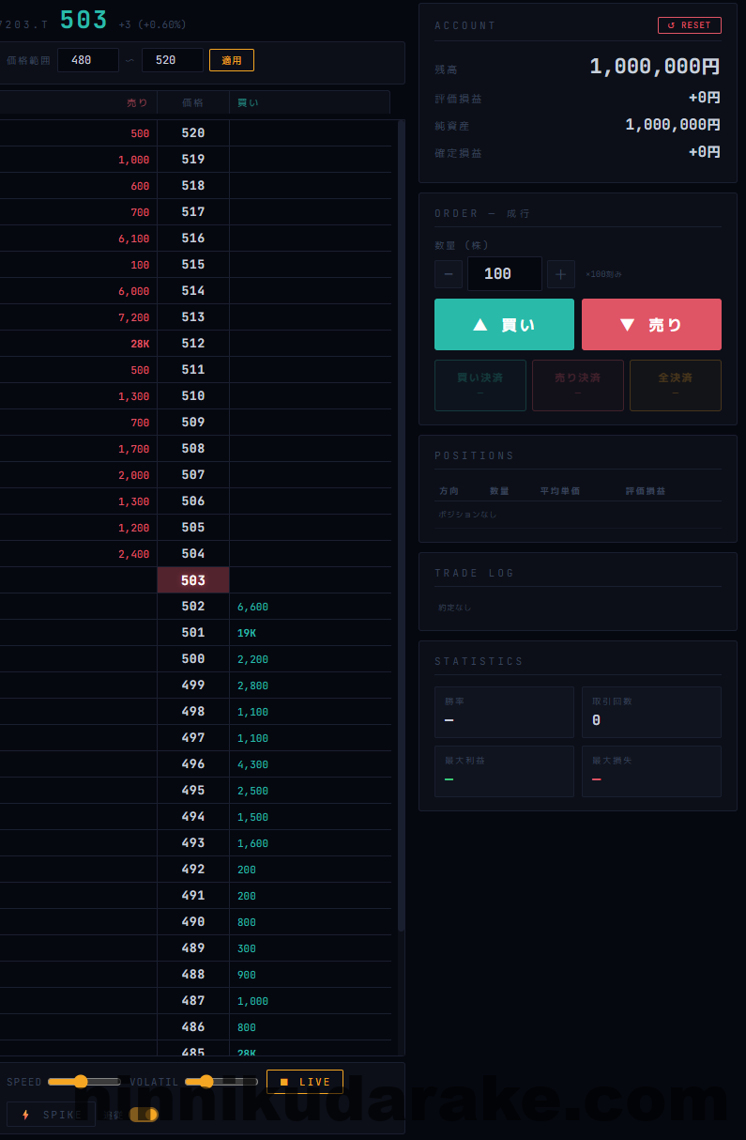Click the 適用 apply button

point(231,60)
